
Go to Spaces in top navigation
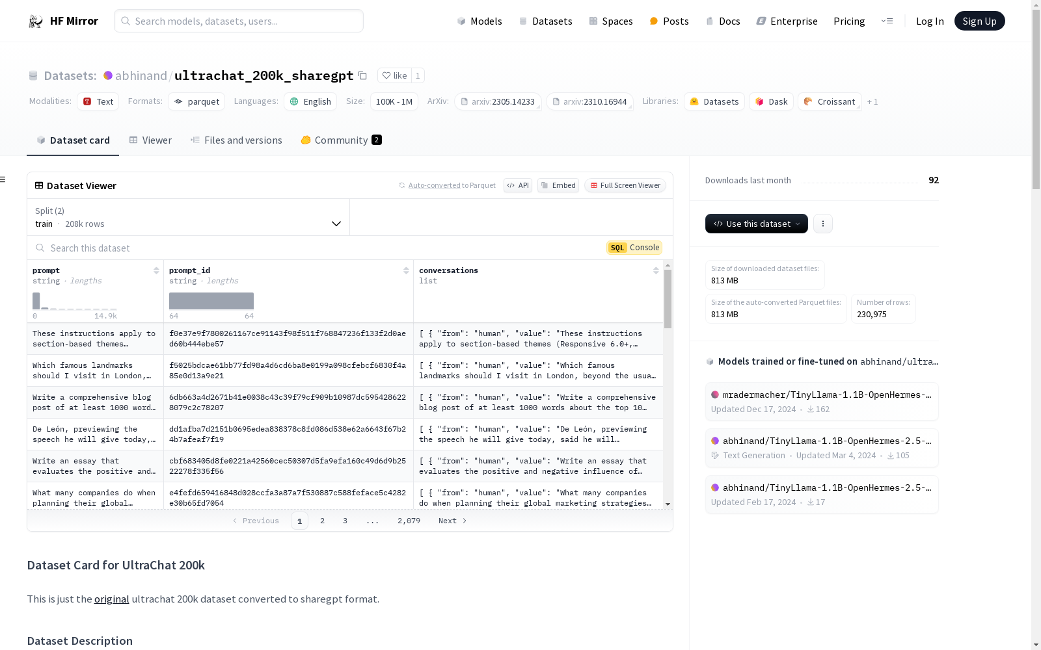click(x=611, y=21)
